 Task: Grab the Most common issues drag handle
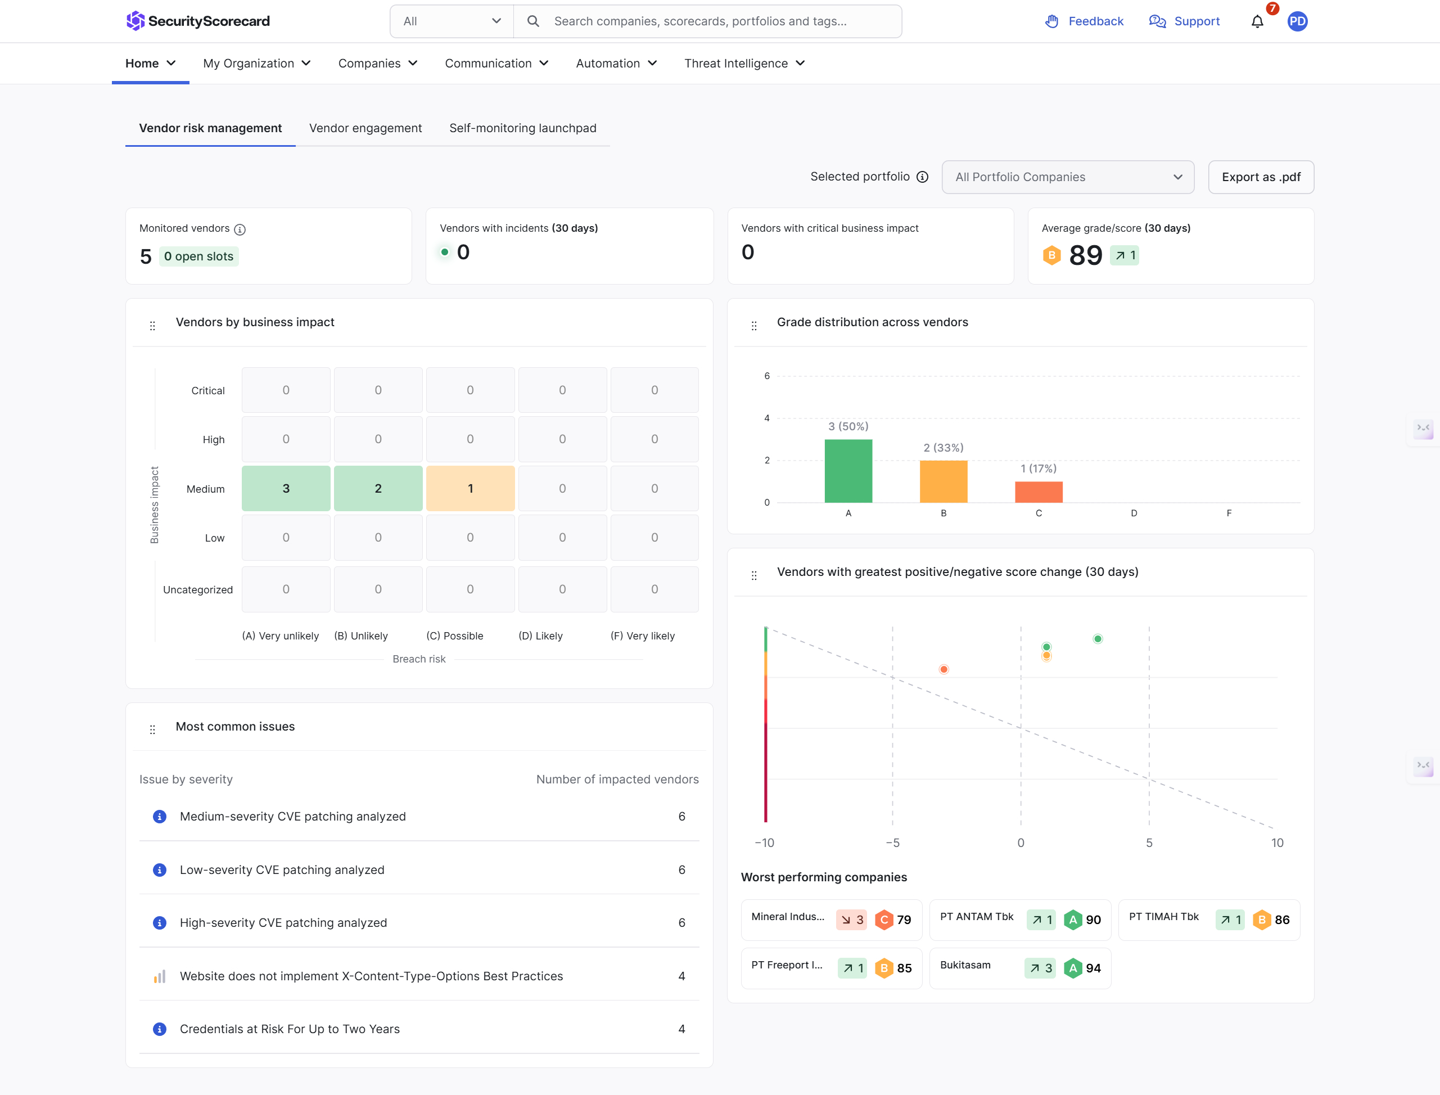[x=152, y=729]
